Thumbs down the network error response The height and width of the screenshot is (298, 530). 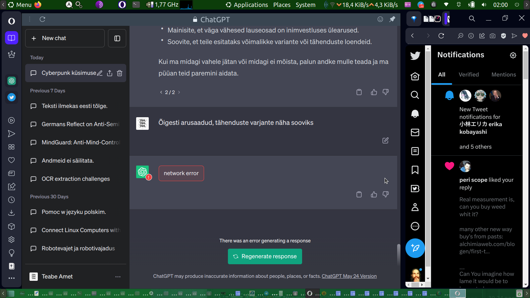click(x=386, y=194)
